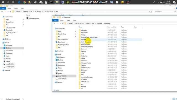Open Microsoft Edge from the taskbar
The height and width of the screenshot is (100, 177).
click(x=19, y=2)
